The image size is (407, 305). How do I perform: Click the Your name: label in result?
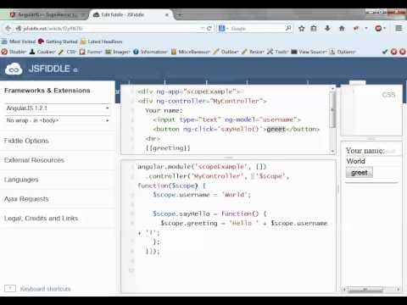[365, 151]
